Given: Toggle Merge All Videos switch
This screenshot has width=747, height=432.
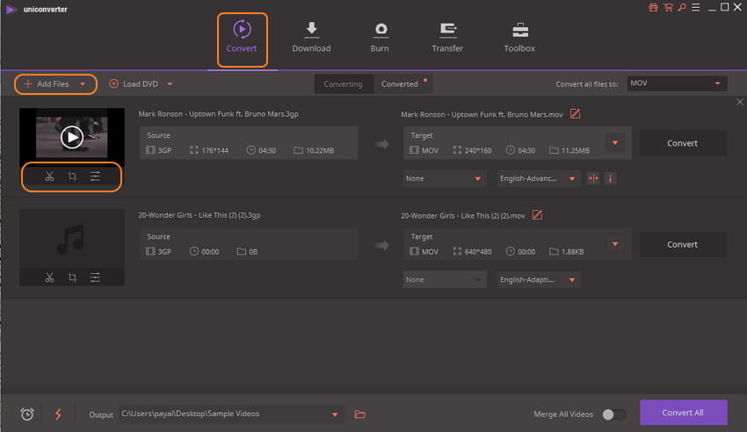Looking at the screenshot, I should click(613, 414).
